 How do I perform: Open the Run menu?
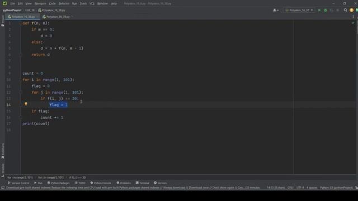(x=74, y=3)
